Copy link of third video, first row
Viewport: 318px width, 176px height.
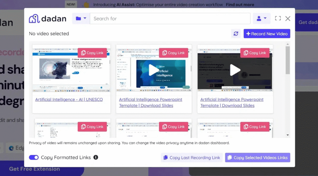click(255, 53)
